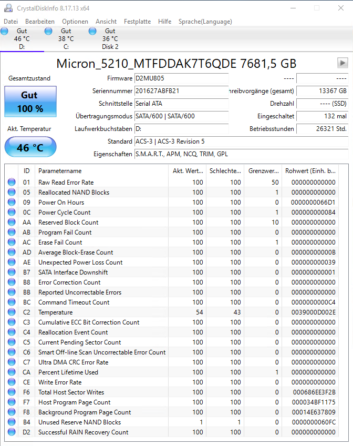Open the Optionen menu
353x446 pixels.
click(75, 22)
